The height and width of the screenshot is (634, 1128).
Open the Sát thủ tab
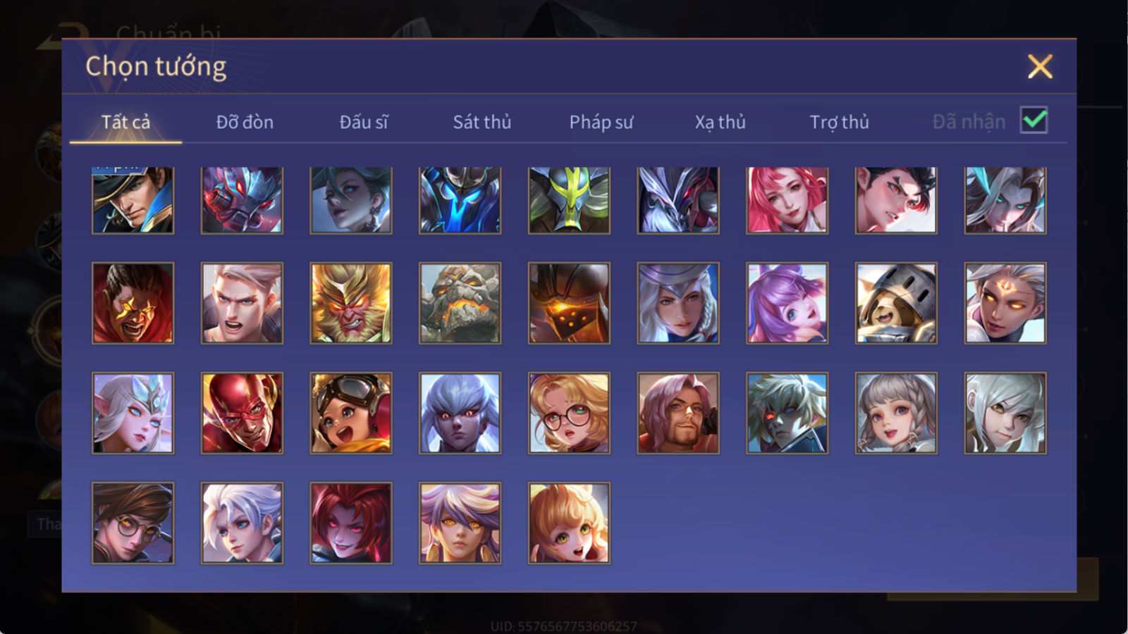(x=482, y=122)
